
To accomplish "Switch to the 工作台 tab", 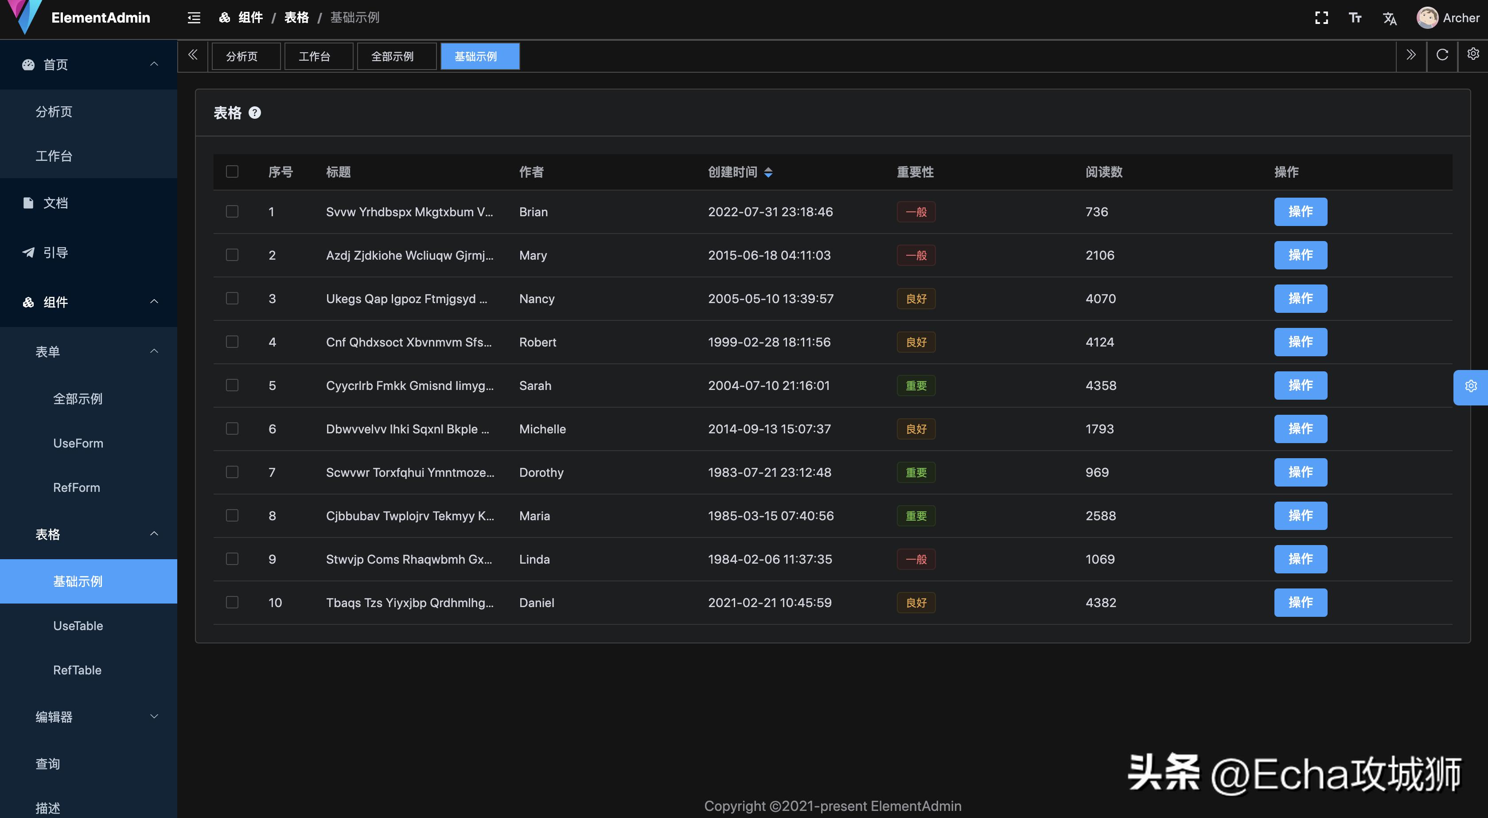I will (315, 57).
